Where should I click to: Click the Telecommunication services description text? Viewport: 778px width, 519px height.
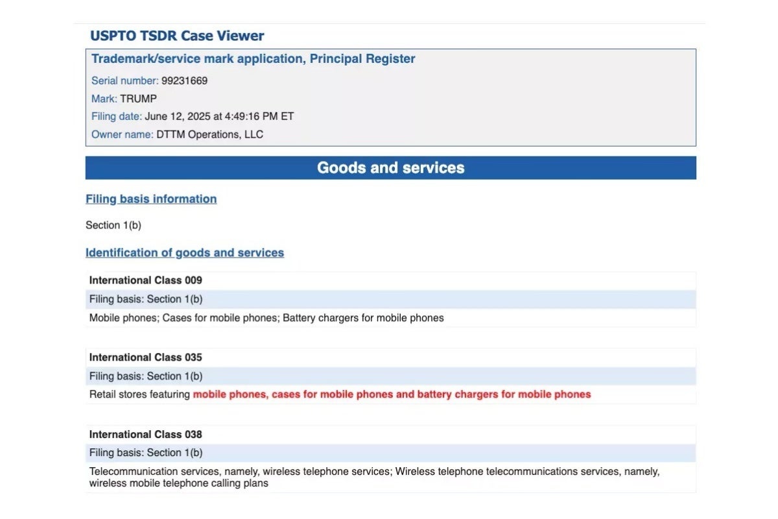pos(373,472)
